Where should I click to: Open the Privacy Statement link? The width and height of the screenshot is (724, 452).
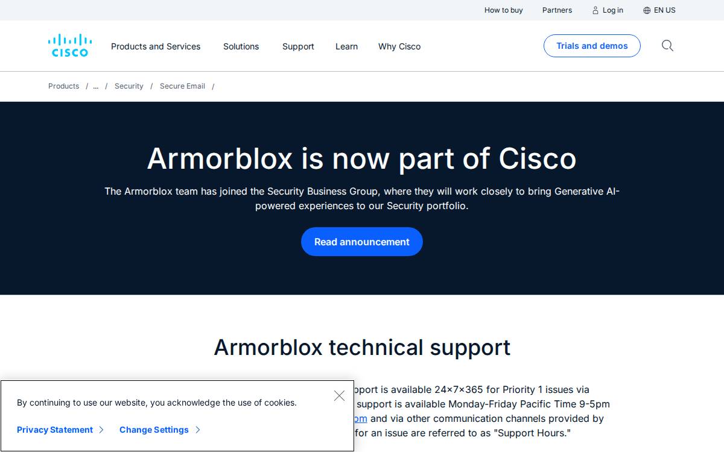tap(60, 430)
